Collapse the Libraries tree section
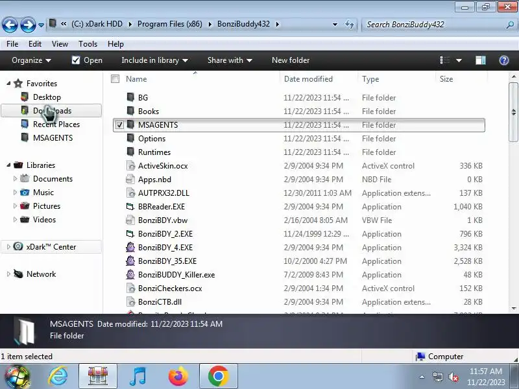The image size is (519, 389). pyautogui.click(x=8, y=165)
